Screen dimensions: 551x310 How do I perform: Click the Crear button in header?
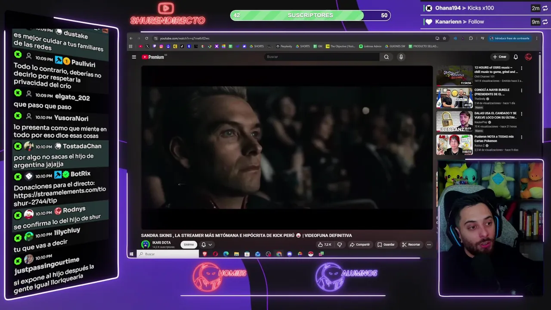point(499,57)
